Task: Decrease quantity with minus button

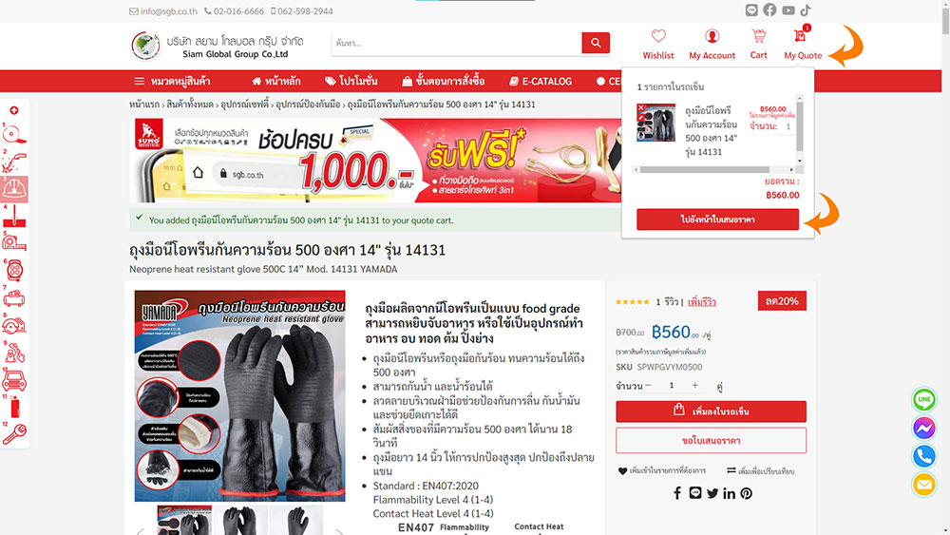Action: (648, 386)
